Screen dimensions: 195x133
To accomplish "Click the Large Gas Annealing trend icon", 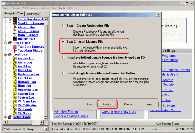I will (15, 19).
